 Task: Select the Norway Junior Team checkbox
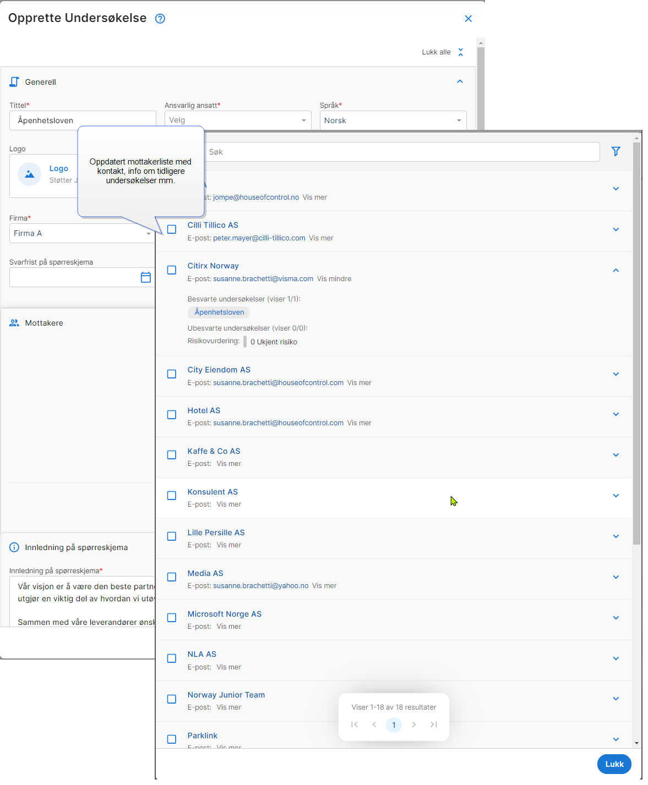172,699
